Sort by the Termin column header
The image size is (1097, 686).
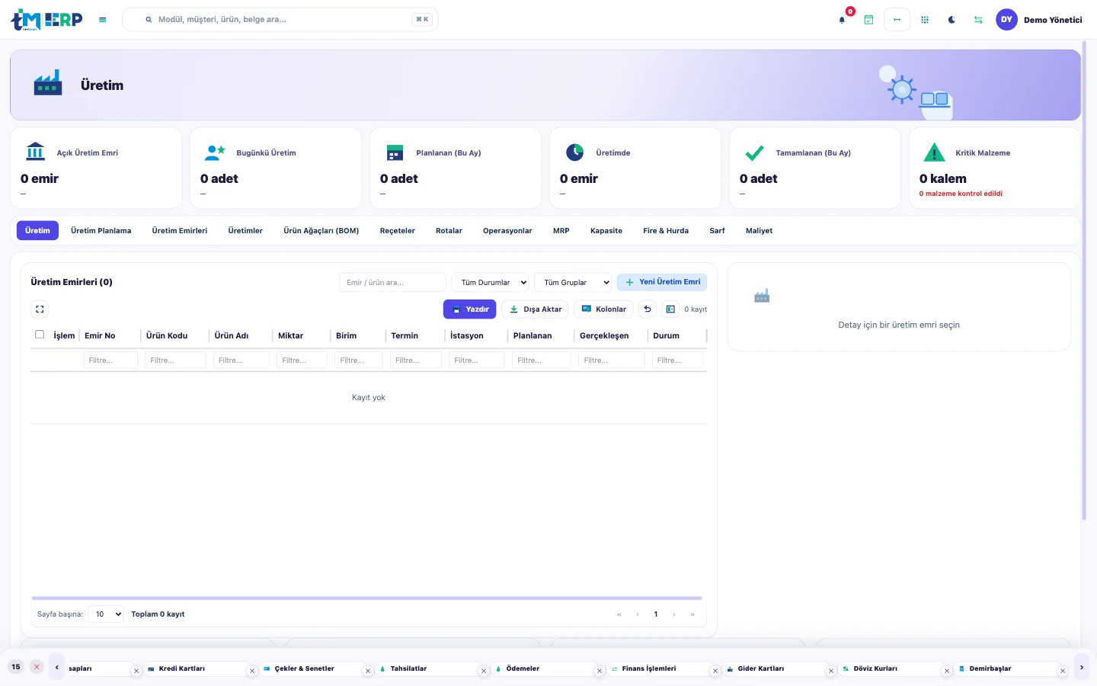tap(405, 336)
